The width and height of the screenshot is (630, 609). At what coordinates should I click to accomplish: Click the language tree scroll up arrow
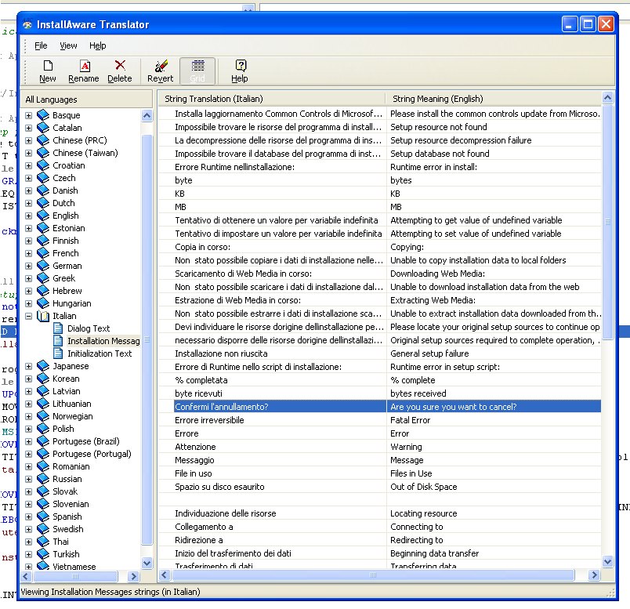(x=147, y=116)
